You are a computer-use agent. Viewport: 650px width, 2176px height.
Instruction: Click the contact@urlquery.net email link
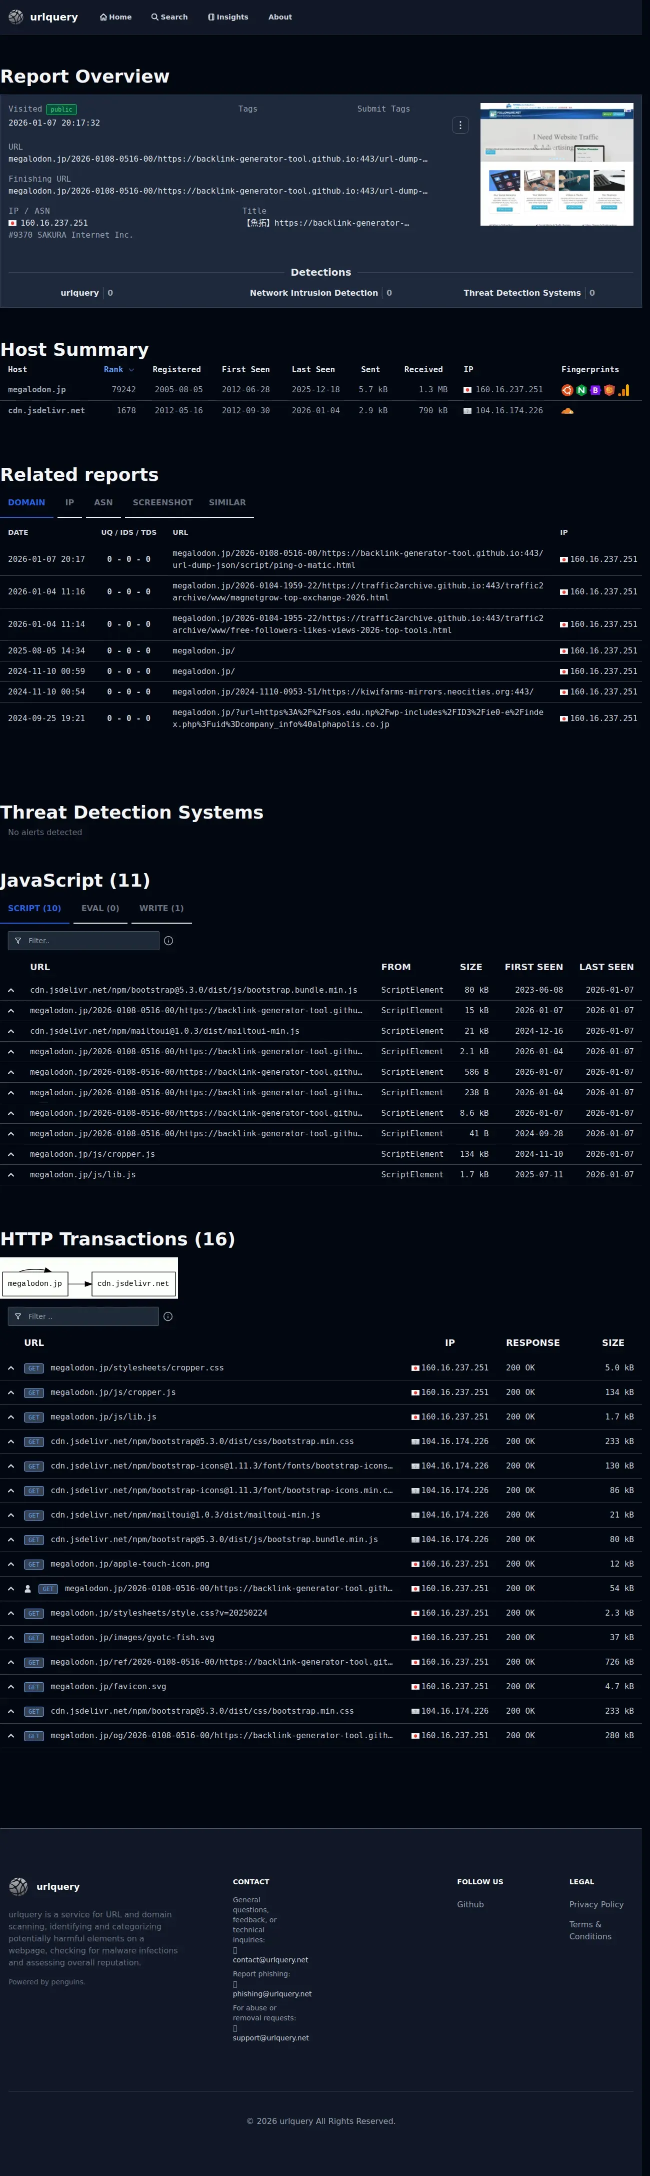[x=270, y=1960]
